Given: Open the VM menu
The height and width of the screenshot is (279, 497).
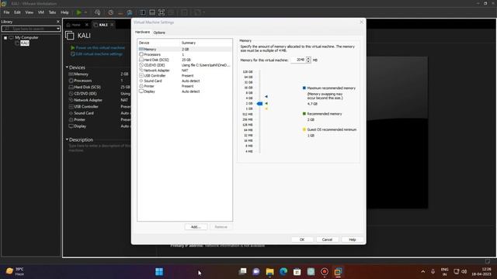Looking at the screenshot, I should click(41, 12).
